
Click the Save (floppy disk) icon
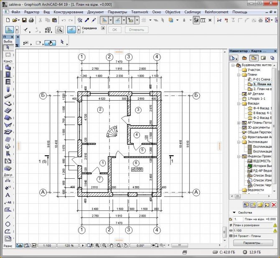[x=25, y=20]
